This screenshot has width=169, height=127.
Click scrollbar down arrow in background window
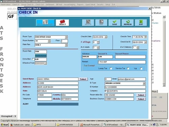164,85
